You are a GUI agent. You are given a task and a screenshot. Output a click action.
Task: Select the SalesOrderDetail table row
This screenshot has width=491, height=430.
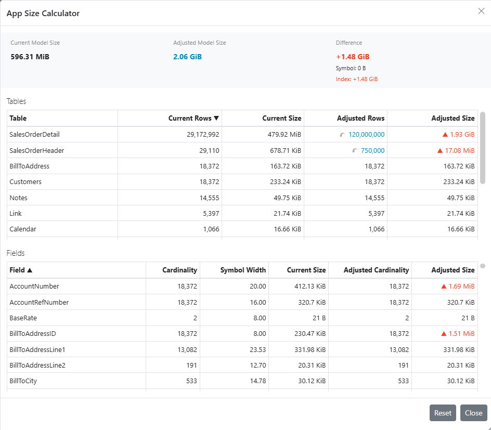242,135
